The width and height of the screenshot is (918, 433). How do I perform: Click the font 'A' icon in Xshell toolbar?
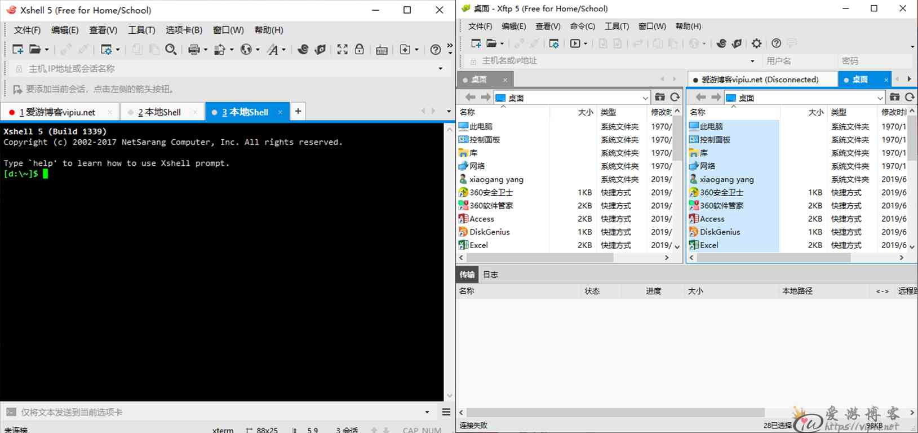click(273, 50)
